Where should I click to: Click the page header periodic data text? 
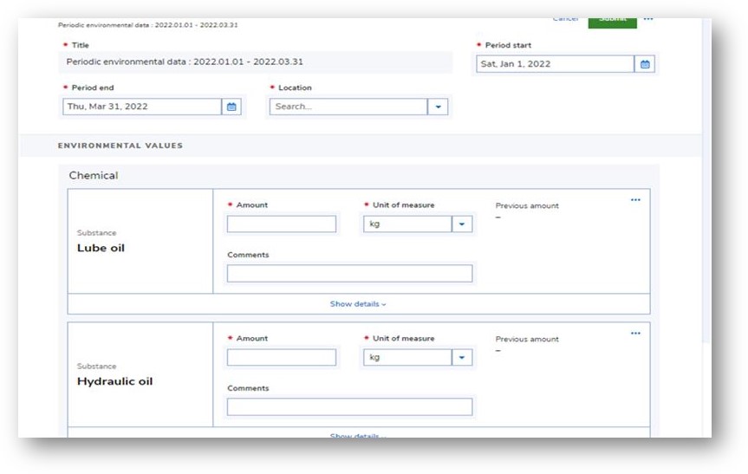point(148,25)
